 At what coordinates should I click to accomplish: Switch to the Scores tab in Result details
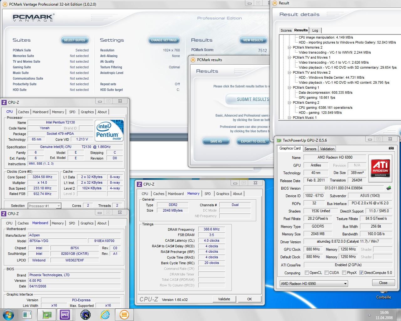pos(286,30)
